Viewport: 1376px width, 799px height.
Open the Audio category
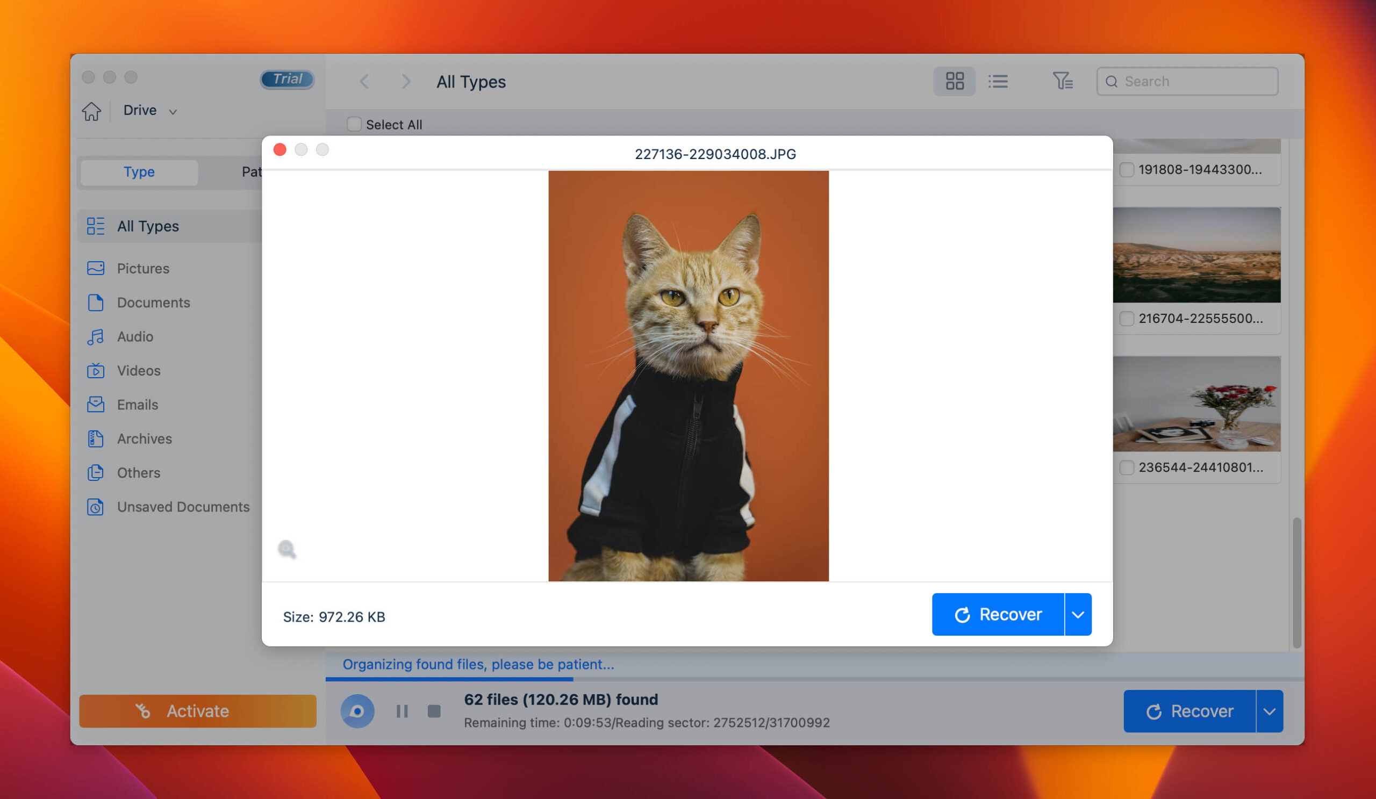[x=135, y=337]
